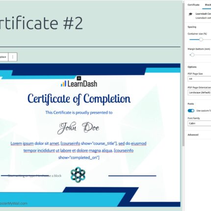The image size is (211, 211).
Task: Click the black plus add-block button
Action: pyautogui.click(x=79, y=78)
